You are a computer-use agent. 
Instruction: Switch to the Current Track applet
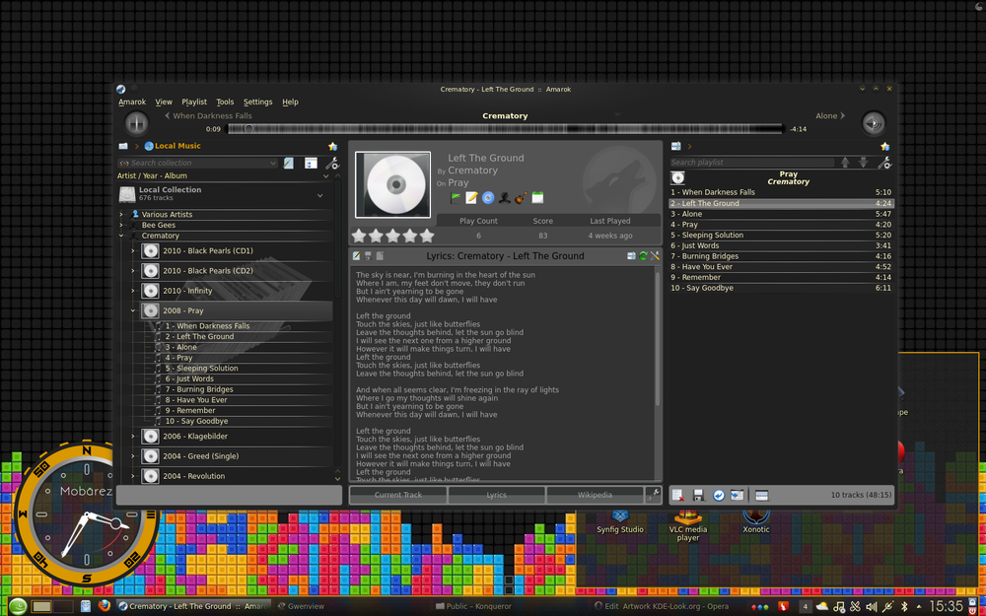pyautogui.click(x=398, y=495)
